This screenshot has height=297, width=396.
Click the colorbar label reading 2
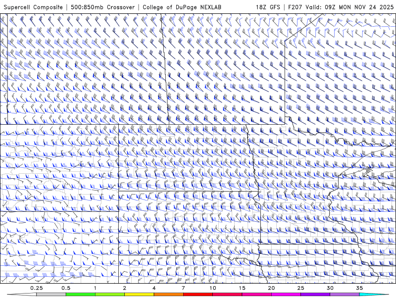[x=125, y=288]
